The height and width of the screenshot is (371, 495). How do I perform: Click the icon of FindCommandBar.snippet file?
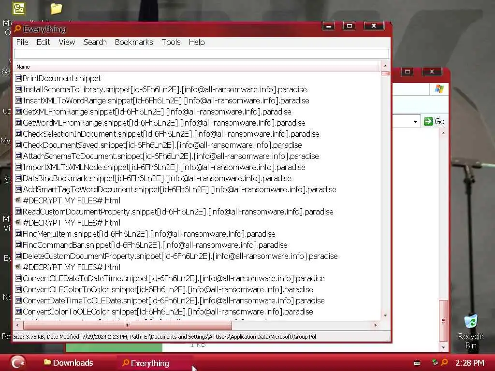[18, 245]
